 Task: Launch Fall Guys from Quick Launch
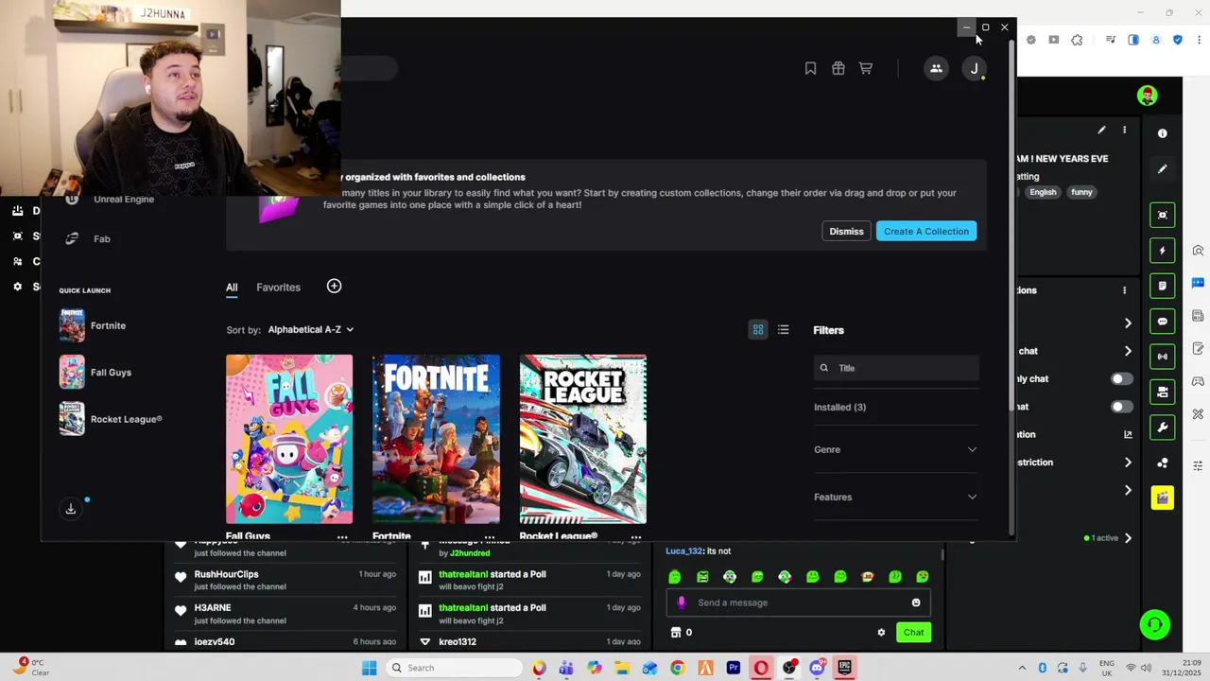(95, 373)
